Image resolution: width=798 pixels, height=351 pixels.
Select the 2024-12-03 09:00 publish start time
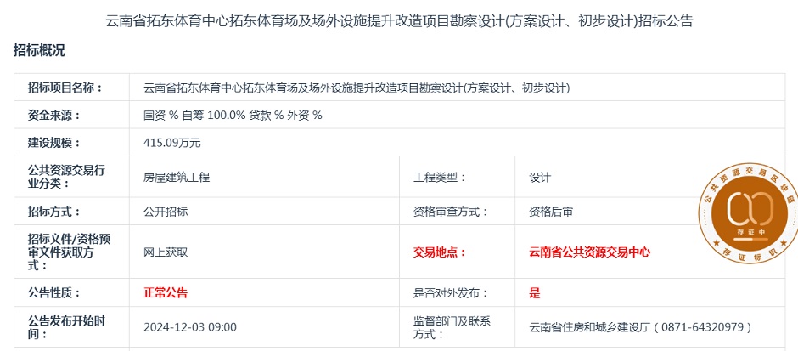190,327
